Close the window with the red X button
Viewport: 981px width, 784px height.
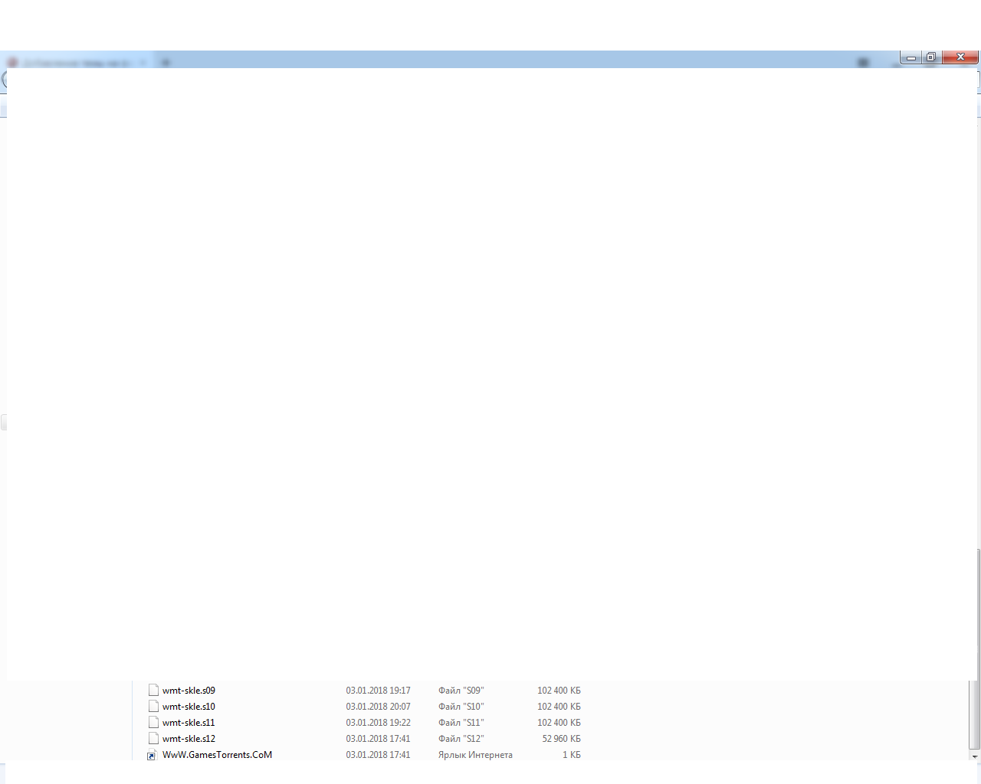[960, 57]
